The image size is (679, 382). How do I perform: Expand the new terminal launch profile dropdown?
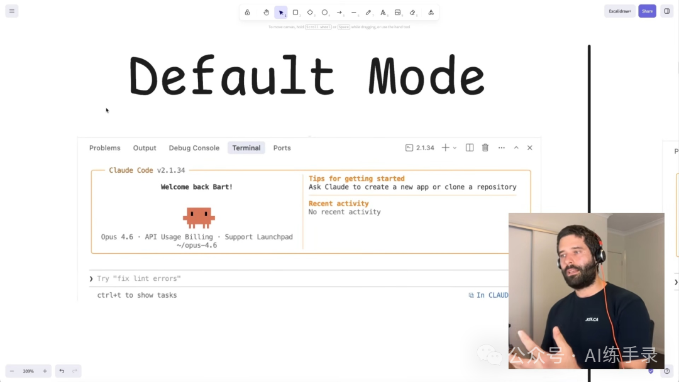click(x=455, y=148)
